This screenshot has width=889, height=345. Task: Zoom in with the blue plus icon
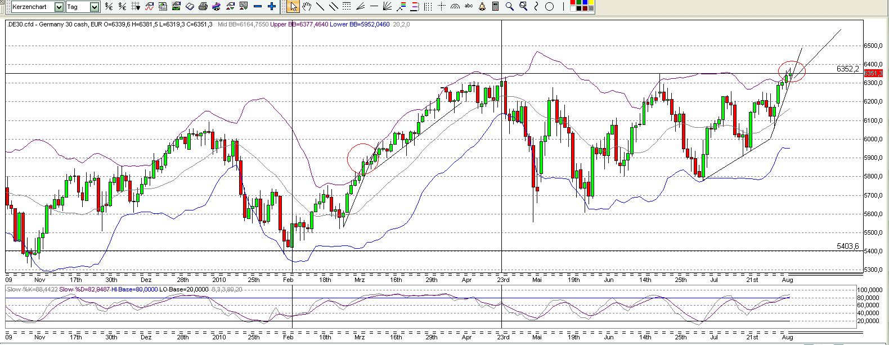click(272, 6)
